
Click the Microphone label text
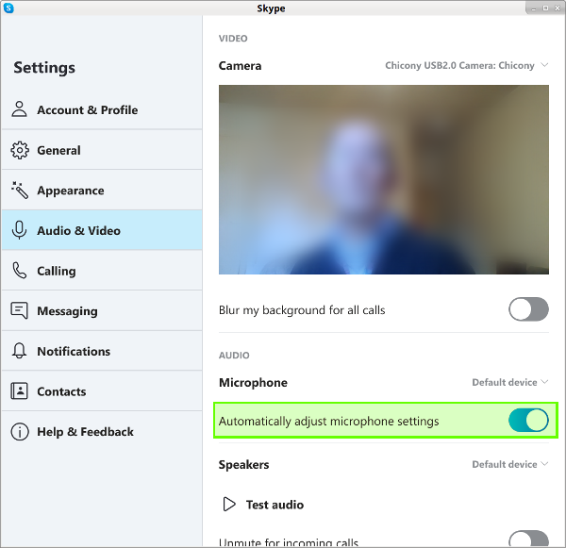pyautogui.click(x=253, y=383)
